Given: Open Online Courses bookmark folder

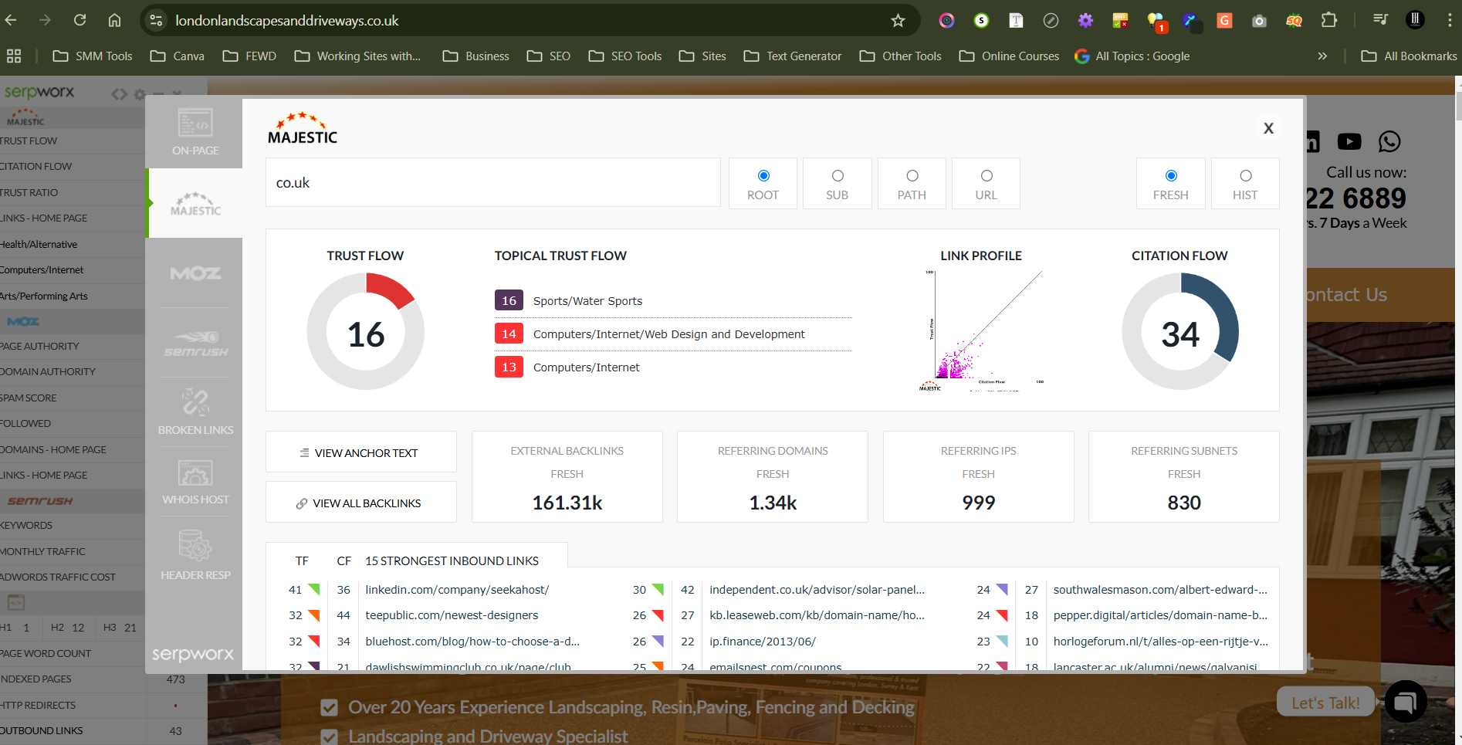Looking at the screenshot, I should pyautogui.click(x=1009, y=56).
